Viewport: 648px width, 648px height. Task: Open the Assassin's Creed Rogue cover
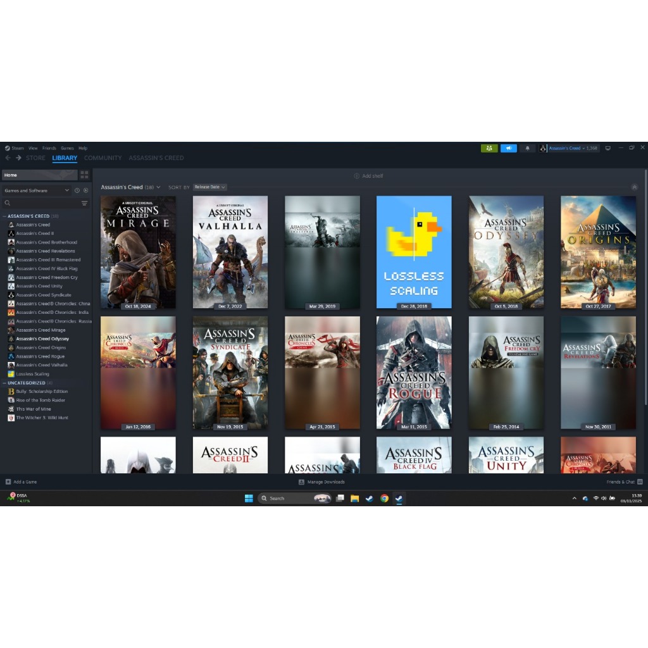click(414, 373)
